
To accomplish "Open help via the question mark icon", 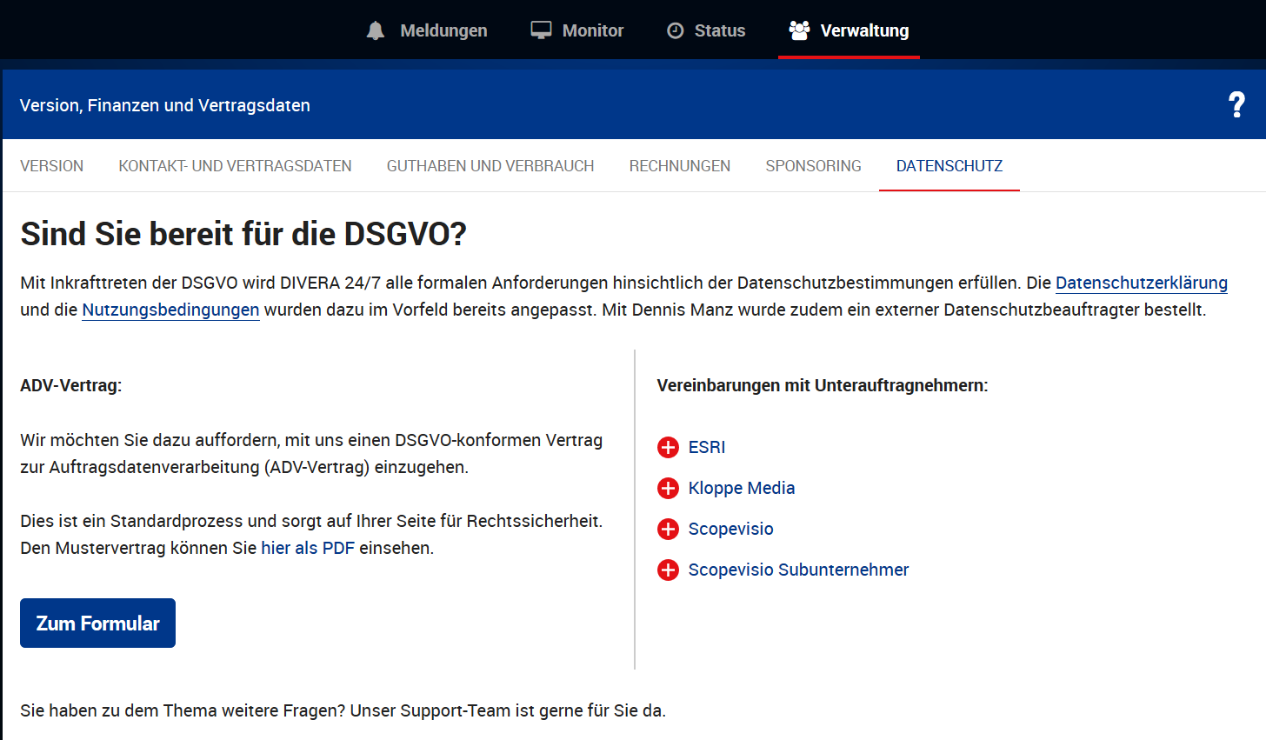I will tap(1236, 104).
